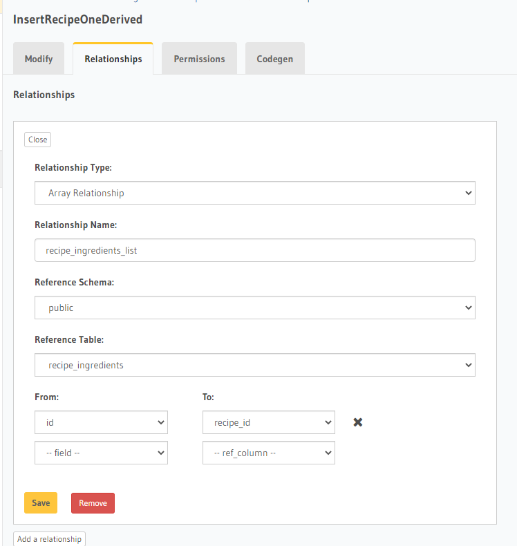Expand the Reference Schema dropdown
The width and height of the screenshot is (517, 546).
tap(255, 308)
